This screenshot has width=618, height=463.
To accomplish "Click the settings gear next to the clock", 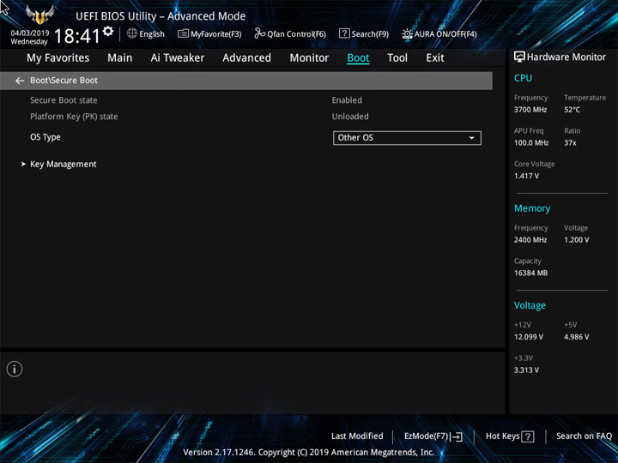I will click(x=108, y=31).
